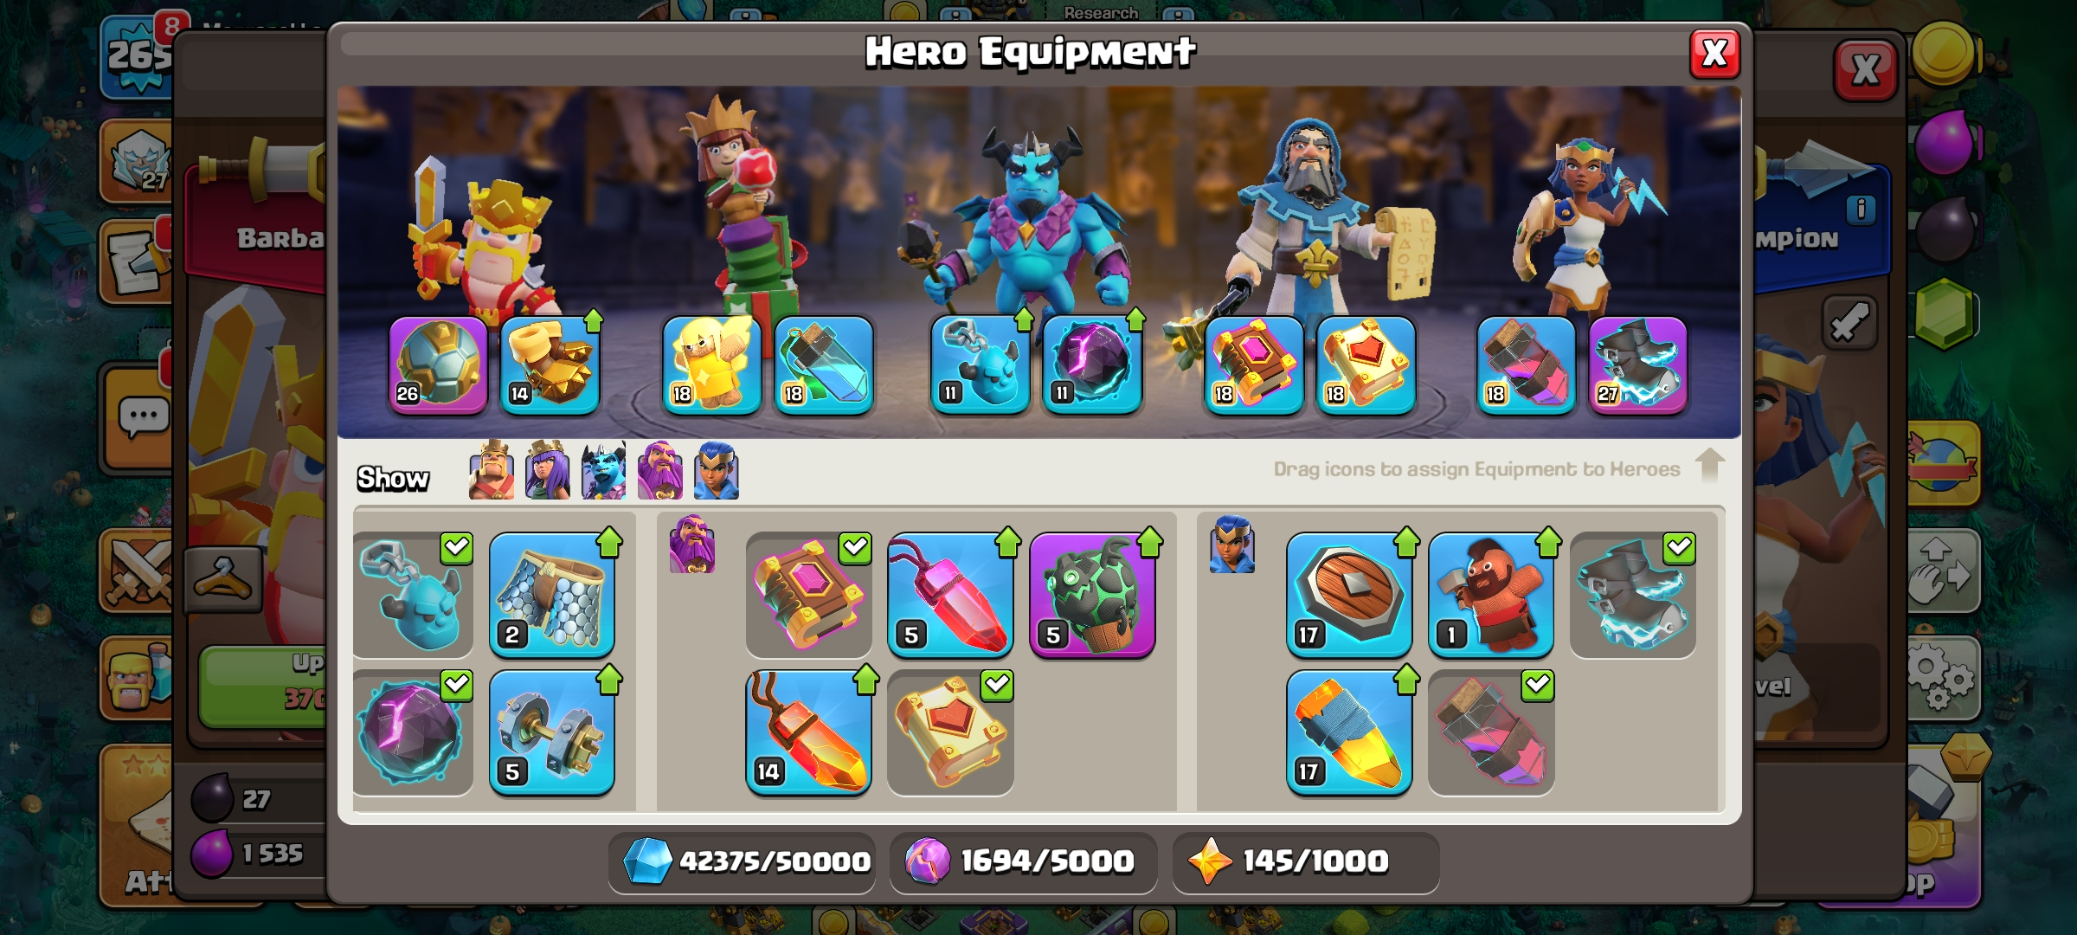Tap the level 14 Earthquake Boots slot

[550, 364]
